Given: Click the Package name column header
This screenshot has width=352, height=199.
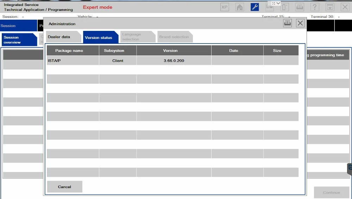Looking at the screenshot, I should [73, 51].
